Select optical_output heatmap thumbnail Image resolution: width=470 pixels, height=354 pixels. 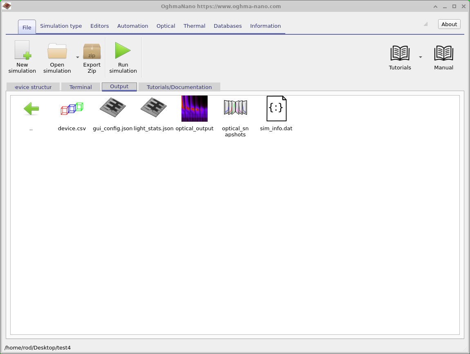pyautogui.click(x=195, y=109)
